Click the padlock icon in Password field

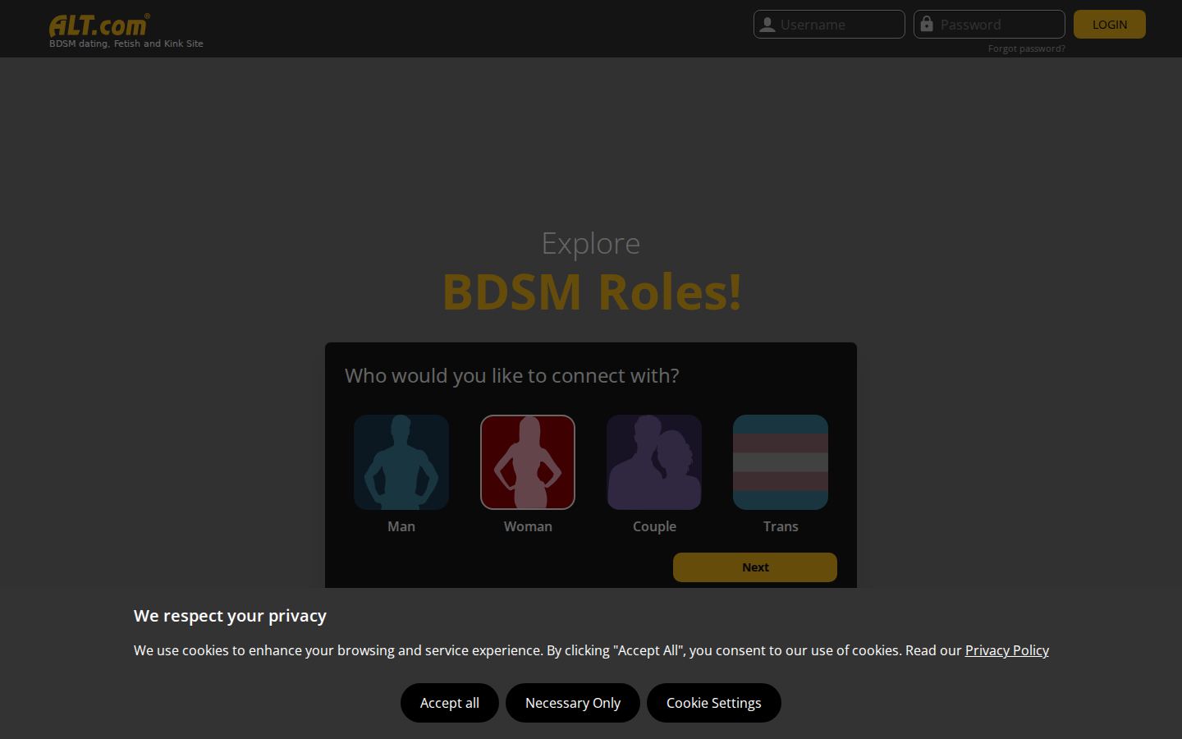(927, 24)
